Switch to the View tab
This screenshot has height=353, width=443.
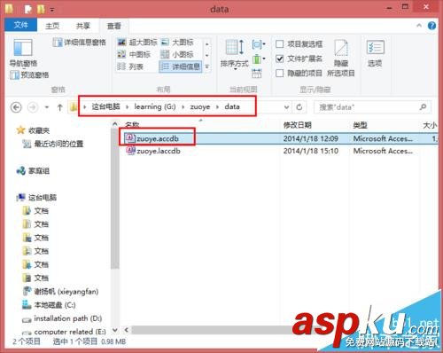(114, 26)
